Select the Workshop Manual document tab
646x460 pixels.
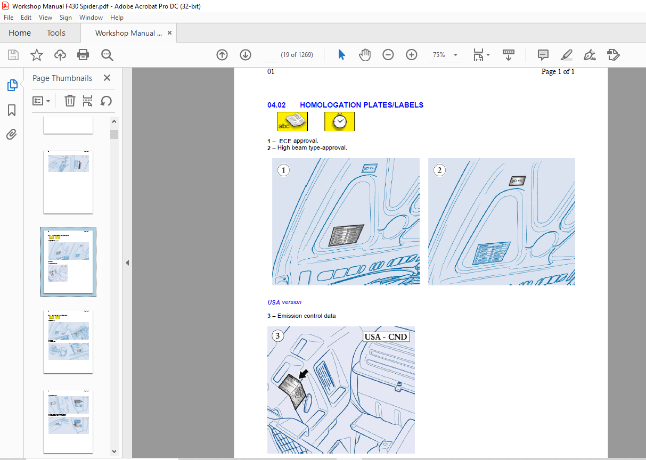(128, 33)
